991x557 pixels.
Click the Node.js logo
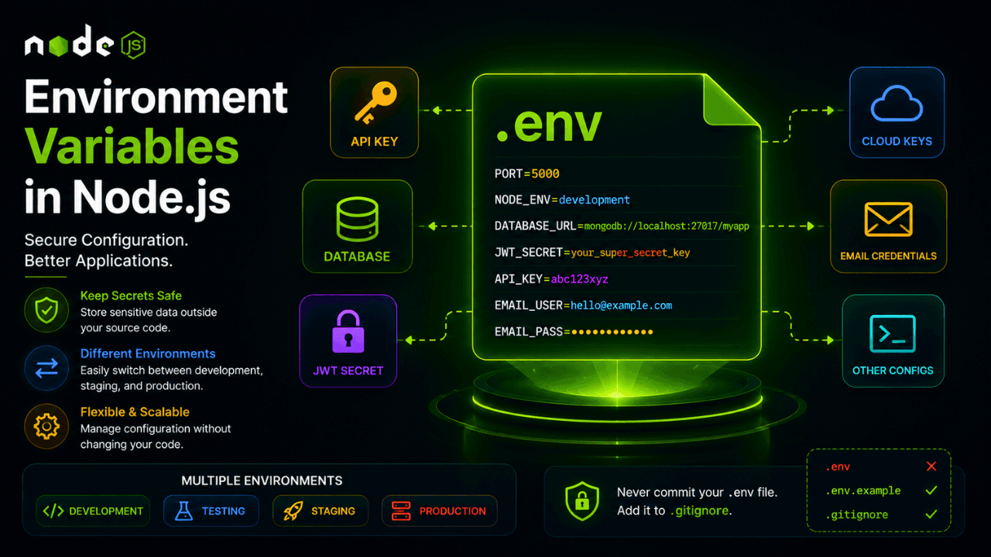[x=84, y=42]
